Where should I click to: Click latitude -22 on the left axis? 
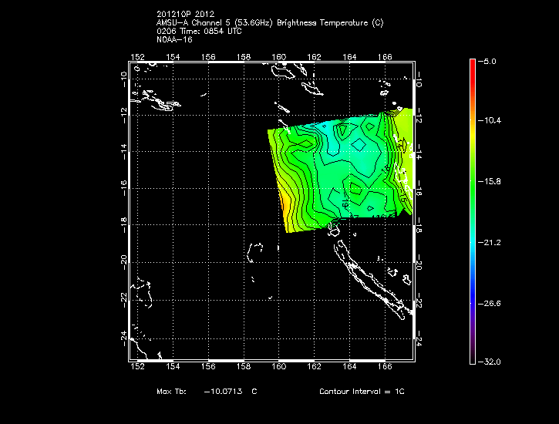[123, 300]
